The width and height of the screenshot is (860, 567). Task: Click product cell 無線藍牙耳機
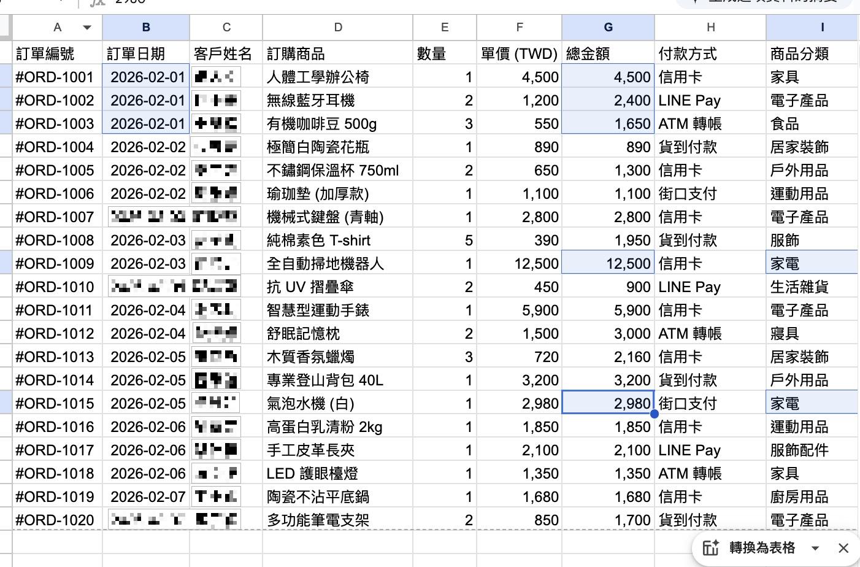(338, 100)
